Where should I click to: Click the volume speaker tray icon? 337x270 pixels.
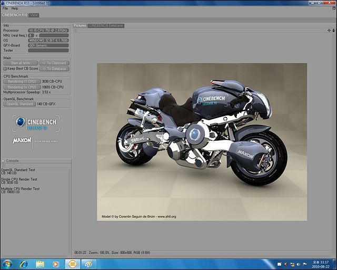point(299,264)
